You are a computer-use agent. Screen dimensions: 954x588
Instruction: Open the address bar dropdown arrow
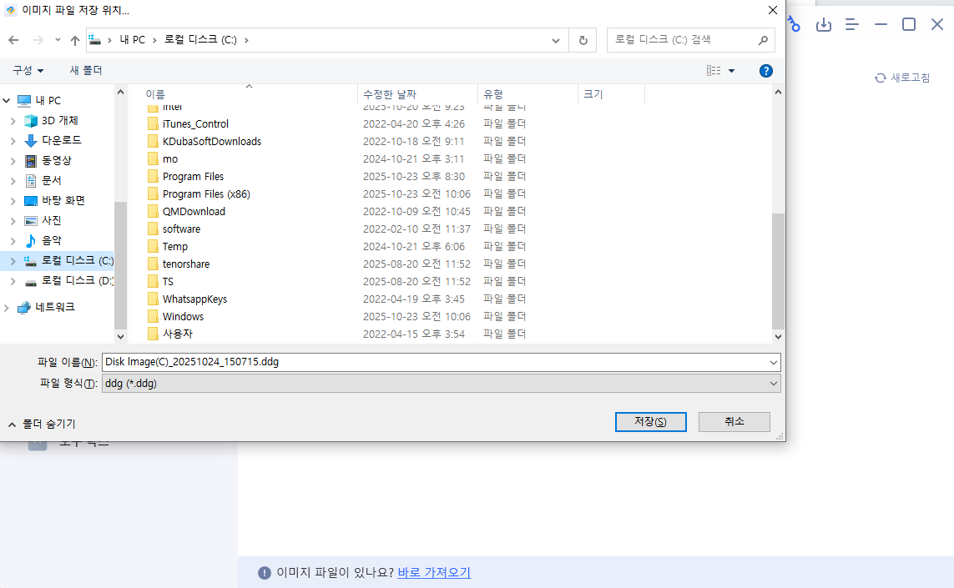click(x=556, y=39)
